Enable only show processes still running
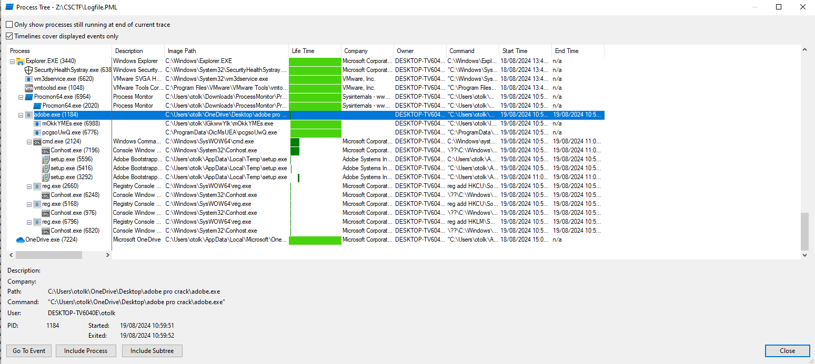Image resolution: width=815 pixels, height=364 pixels. (x=9, y=25)
